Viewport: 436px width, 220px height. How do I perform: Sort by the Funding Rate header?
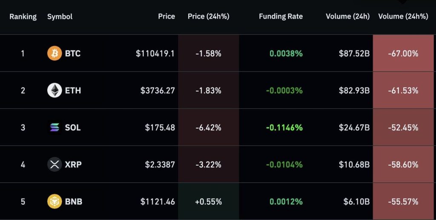tap(281, 16)
